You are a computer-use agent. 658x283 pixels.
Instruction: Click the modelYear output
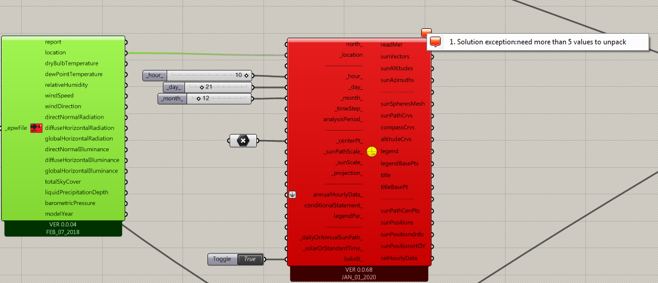59,214
